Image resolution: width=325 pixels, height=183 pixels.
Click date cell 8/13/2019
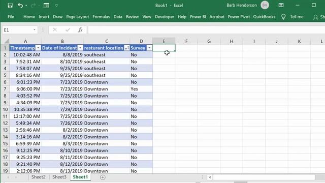pos(62,171)
